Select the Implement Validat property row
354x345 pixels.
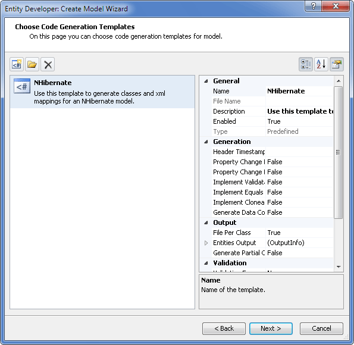(x=272, y=182)
